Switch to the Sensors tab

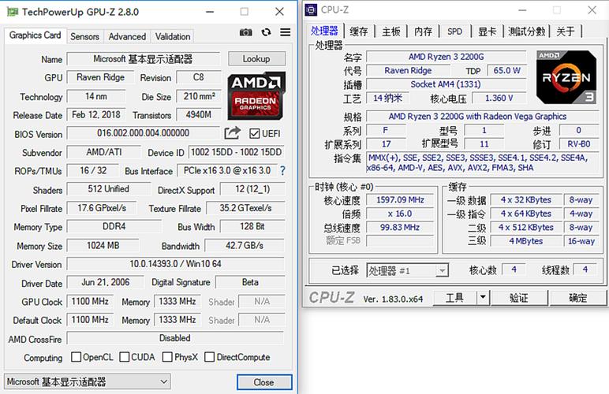coord(84,36)
